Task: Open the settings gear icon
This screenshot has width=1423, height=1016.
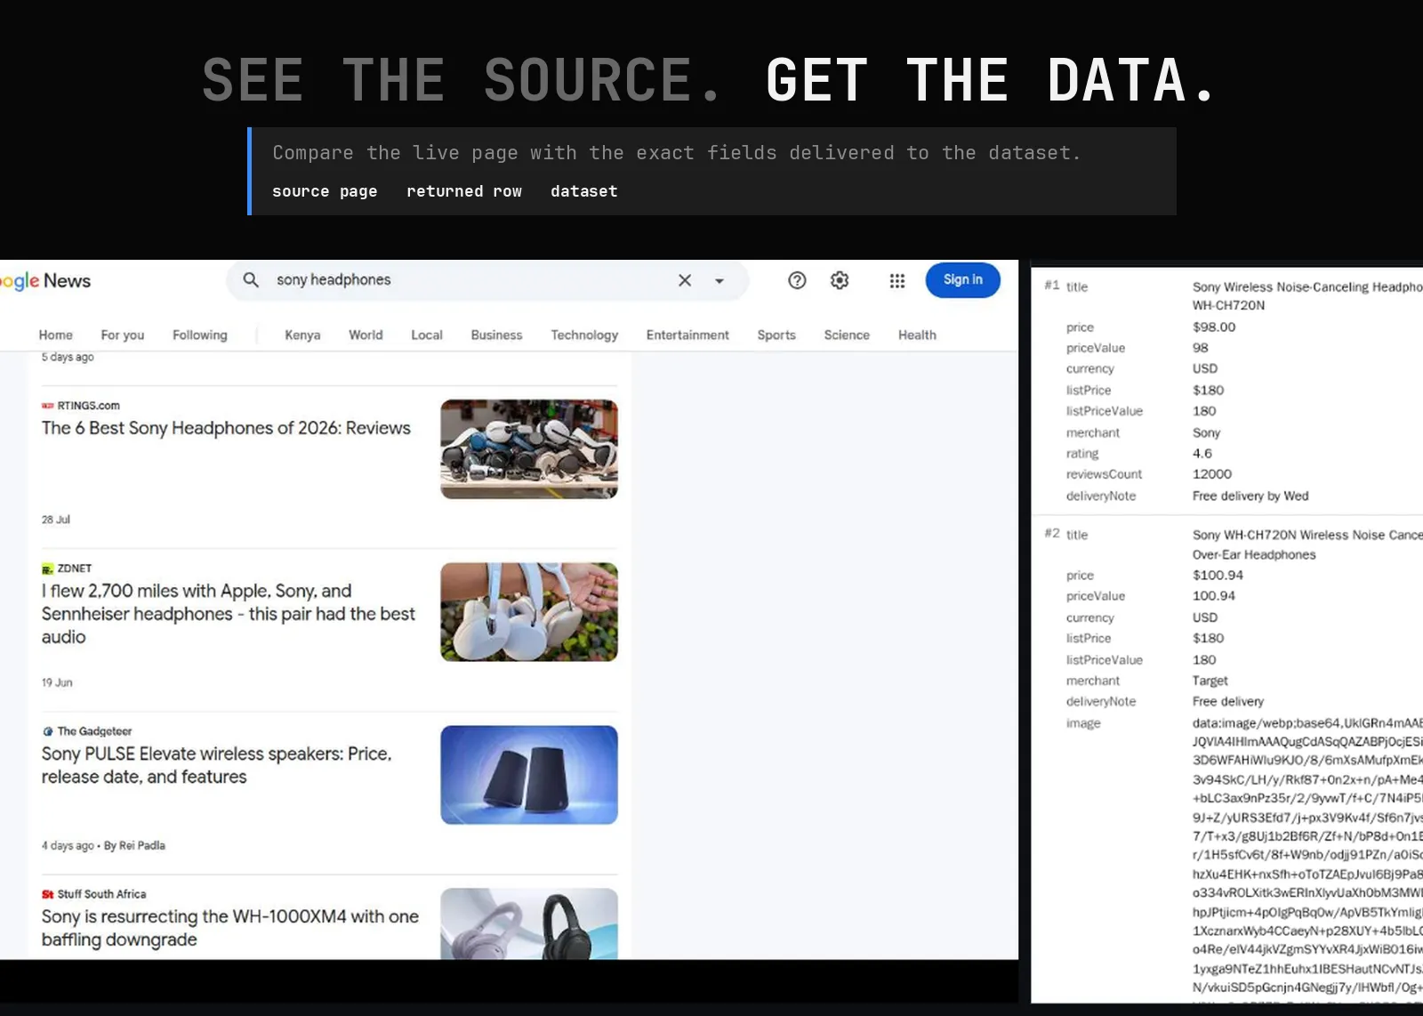Action: tap(840, 280)
